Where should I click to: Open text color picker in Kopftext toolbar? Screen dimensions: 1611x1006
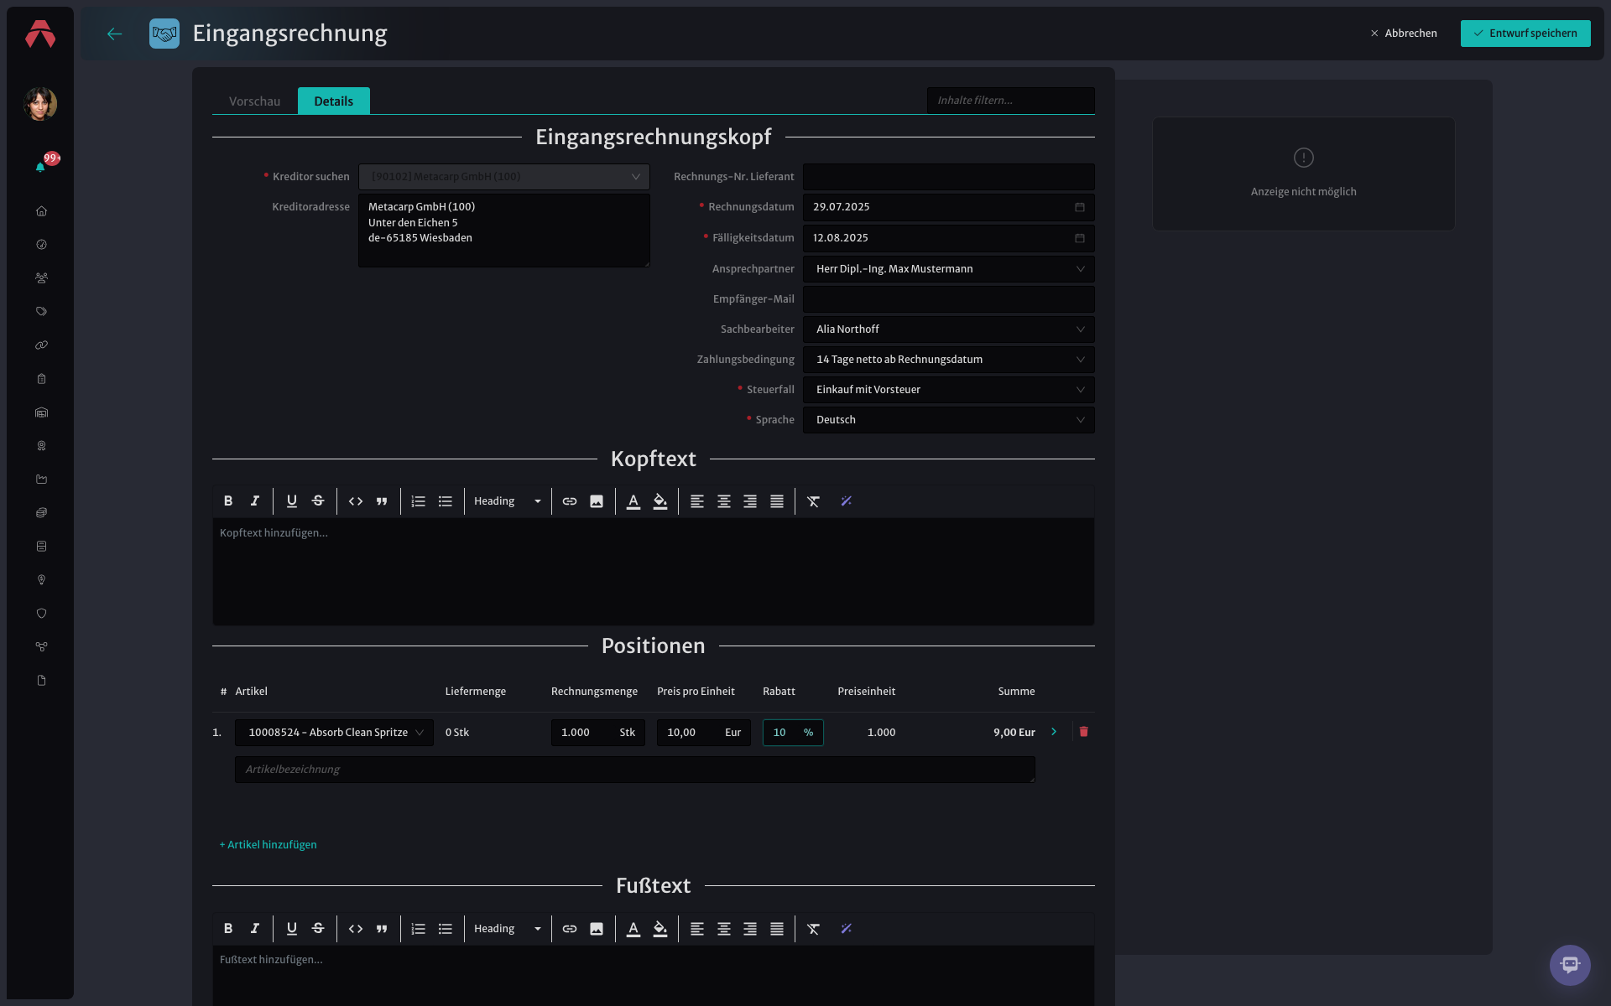pyautogui.click(x=633, y=501)
